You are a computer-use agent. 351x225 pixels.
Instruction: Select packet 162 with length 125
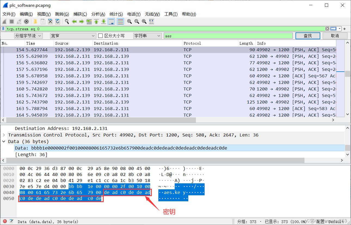click(x=168, y=102)
